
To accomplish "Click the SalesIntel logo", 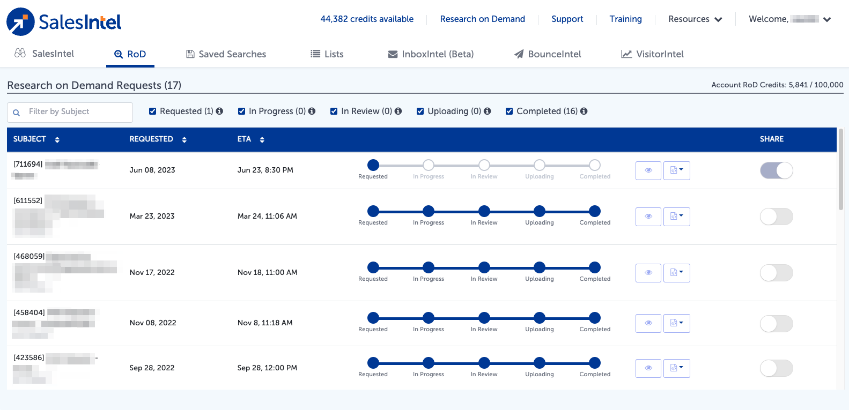I will pos(64,22).
